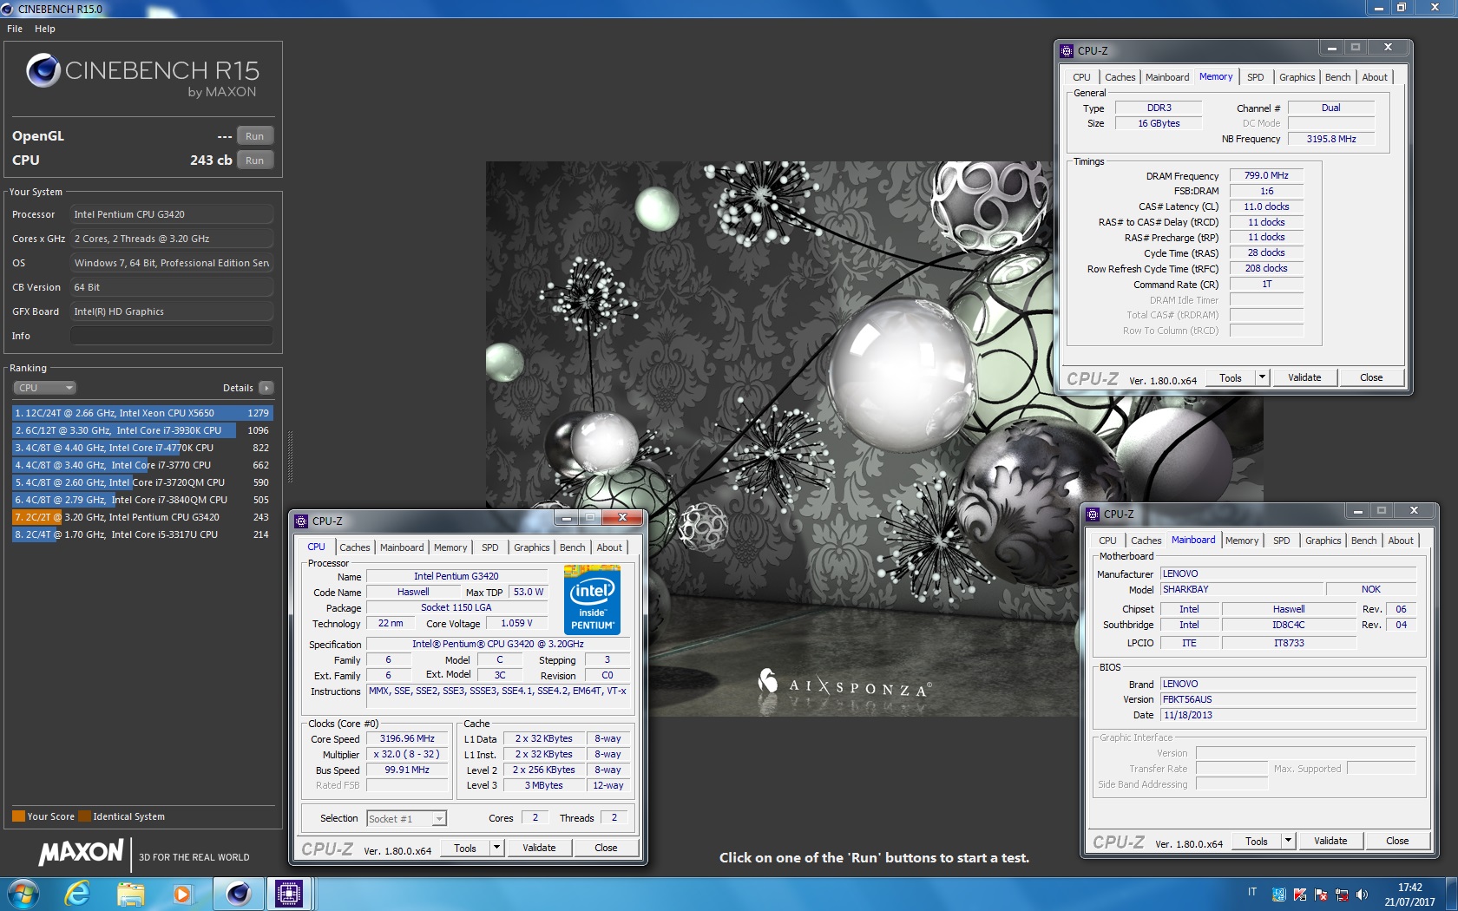Open the taskbar clock showing 17:42
Screen dimensions: 1458x911
1409,895
